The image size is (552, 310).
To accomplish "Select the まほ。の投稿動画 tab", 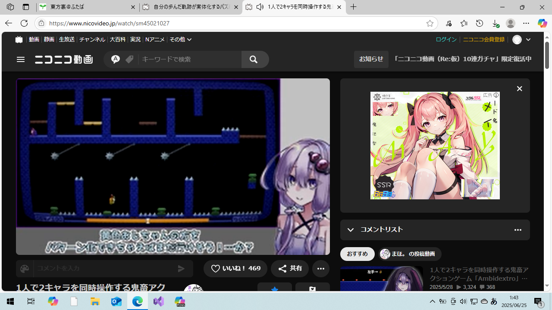I will pos(410,254).
